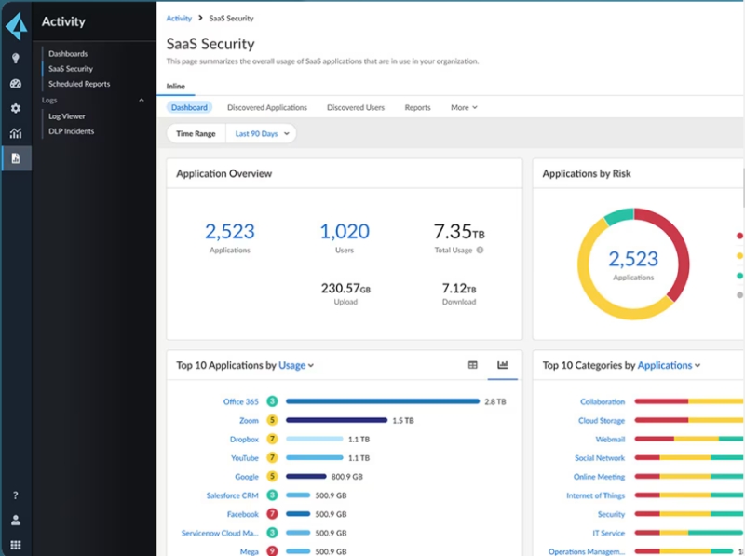Image resolution: width=745 pixels, height=556 pixels.
Task: Open the settings gear icon in sidebar
Action: (16, 108)
